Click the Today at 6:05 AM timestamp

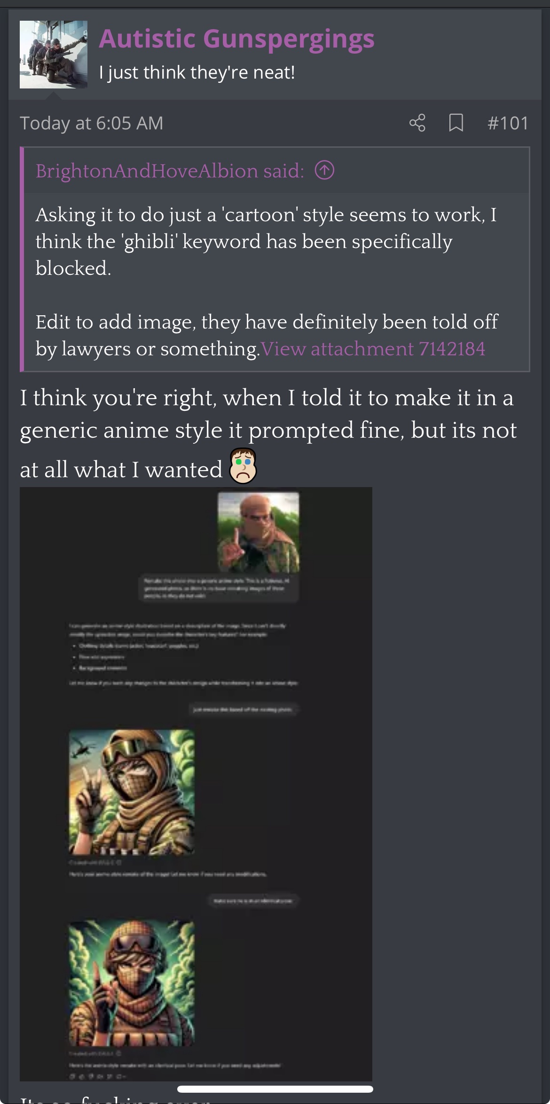pyautogui.click(x=92, y=123)
